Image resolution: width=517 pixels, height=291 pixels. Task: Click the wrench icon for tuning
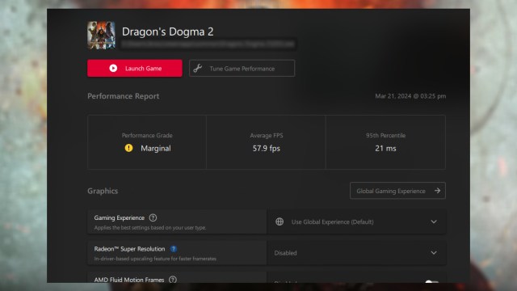197,68
